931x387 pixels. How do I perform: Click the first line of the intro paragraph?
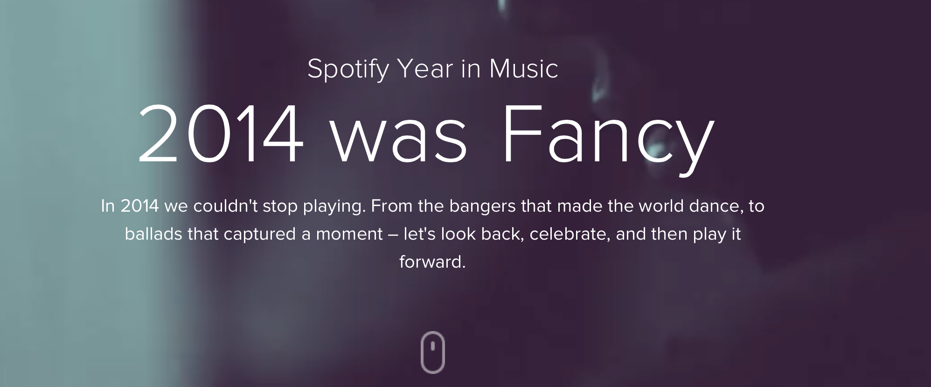coord(433,206)
